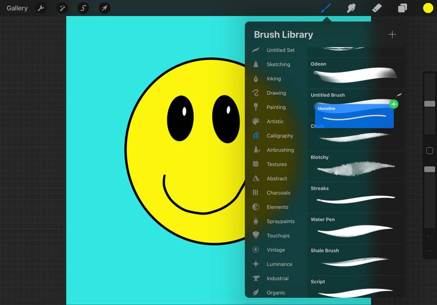Image resolution: width=437 pixels, height=305 pixels.
Task: Open the Gallery
Action: click(x=17, y=8)
